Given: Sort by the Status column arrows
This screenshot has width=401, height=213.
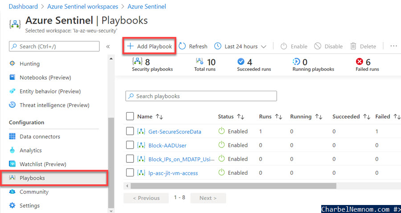Looking at the screenshot, I should 241,117.
